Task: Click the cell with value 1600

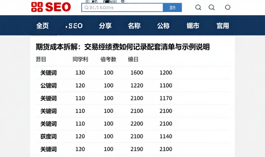Action: coord(137,73)
